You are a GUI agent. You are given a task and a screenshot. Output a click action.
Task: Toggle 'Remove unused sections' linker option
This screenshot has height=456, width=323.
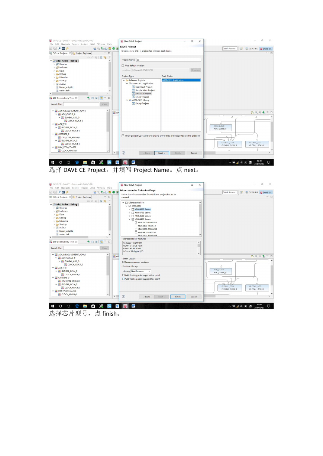tap(123, 262)
